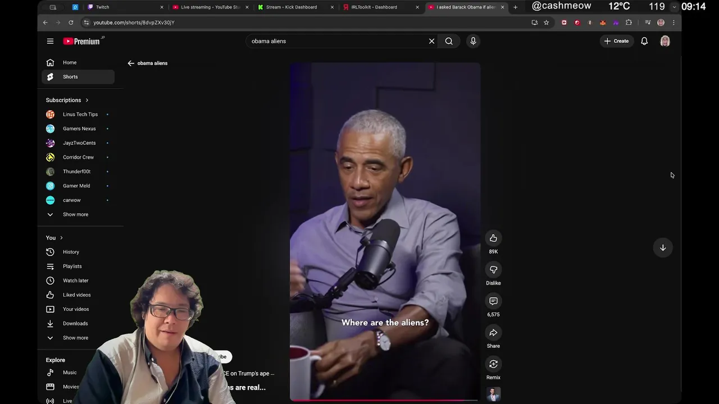
Task: Switch to the Twitch tab
Action: [125, 7]
